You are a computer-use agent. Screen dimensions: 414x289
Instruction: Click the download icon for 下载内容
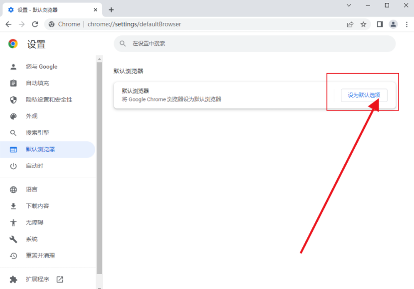pyautogui.click(x=13, y=206)
